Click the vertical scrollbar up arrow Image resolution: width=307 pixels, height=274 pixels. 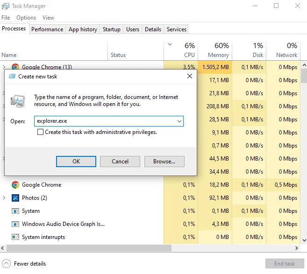pyautogui.click(x=304, y=65)
